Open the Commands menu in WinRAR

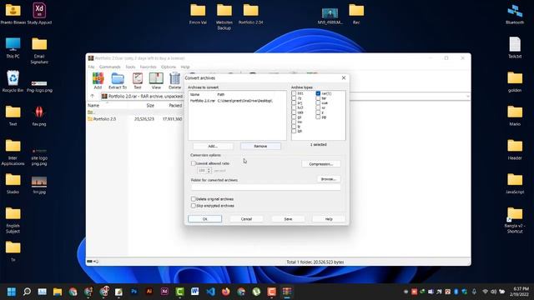pyautogui.click(x=109, y=67)
